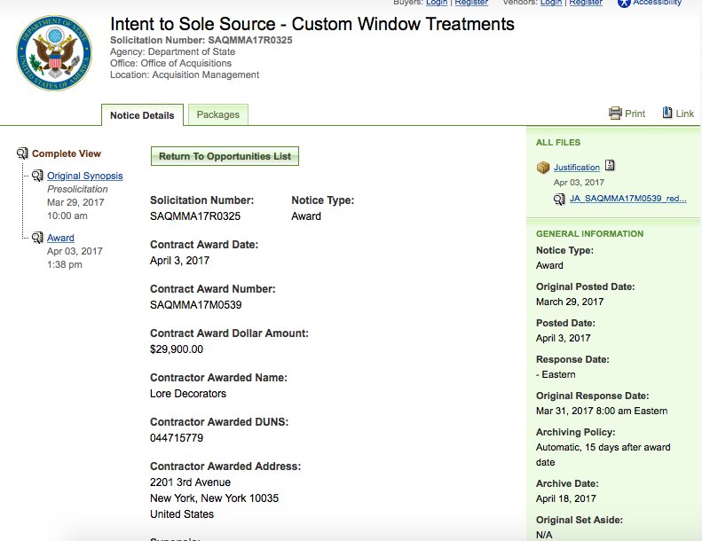Viewport: 702px width, 541px height.
Task: Click the Original Set Aside value N/A
Action: [544, 535]
